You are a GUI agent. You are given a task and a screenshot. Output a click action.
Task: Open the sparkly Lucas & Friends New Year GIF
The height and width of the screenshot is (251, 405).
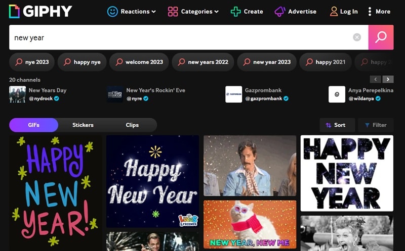(x=153, y=181)
